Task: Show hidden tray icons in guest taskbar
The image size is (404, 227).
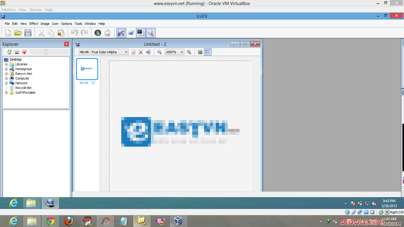Action: [x=346, y=203]
